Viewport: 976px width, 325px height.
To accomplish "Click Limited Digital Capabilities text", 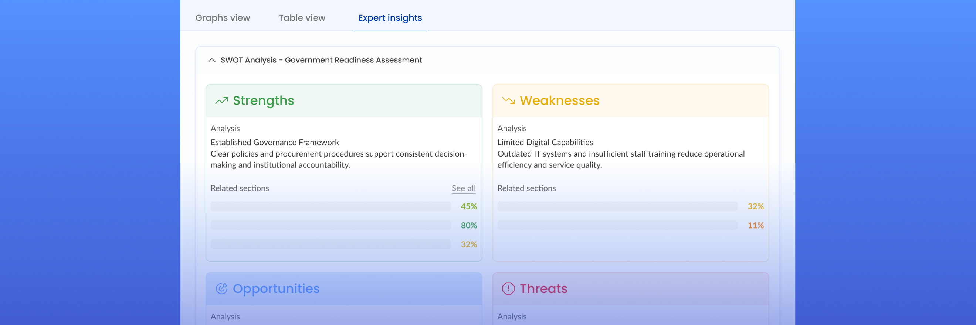I will [x=545, y=143].
